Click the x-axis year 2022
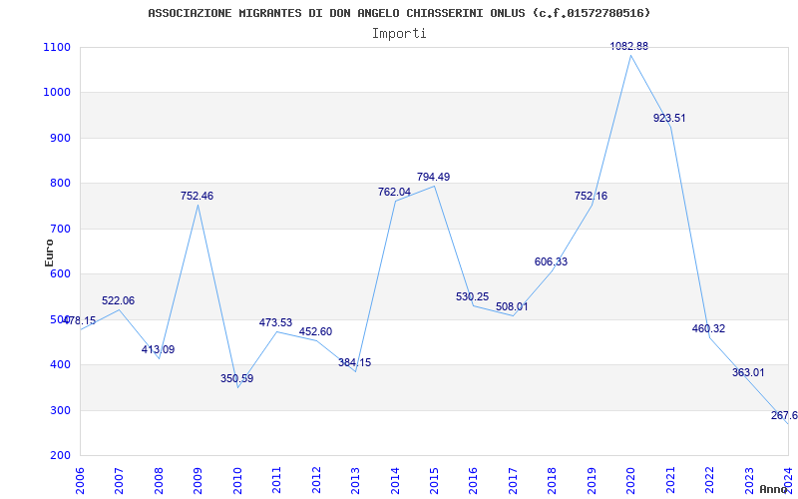The width and height of the screenshot is (798, 499). [x=709, y=480]
